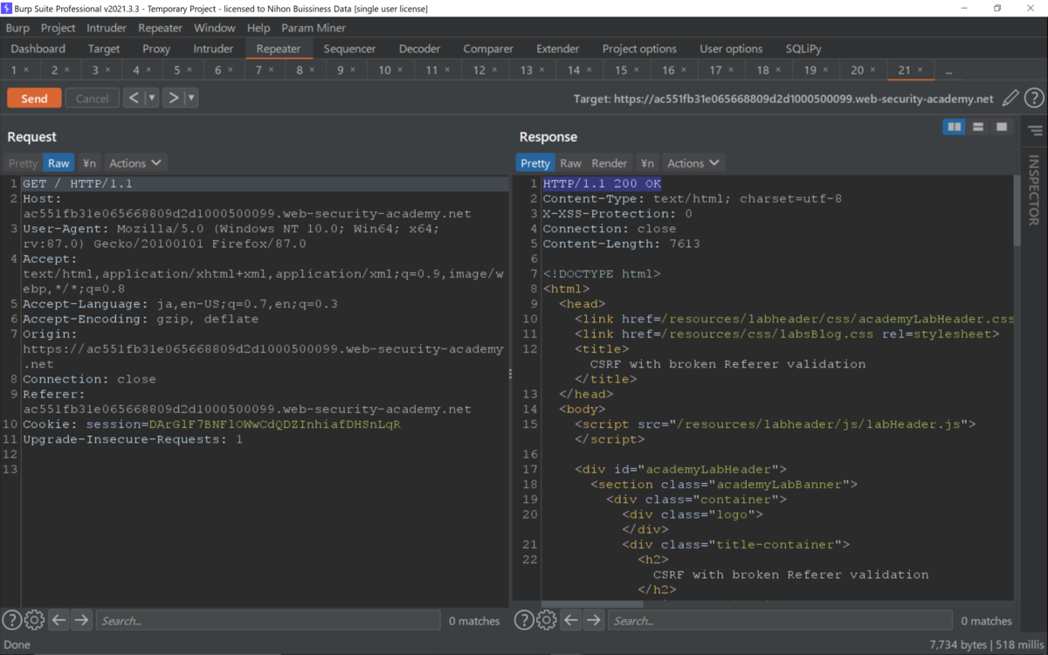Open the Burp menu
1048x655 pixels.
pyautogui.click(x=17, y=28)
